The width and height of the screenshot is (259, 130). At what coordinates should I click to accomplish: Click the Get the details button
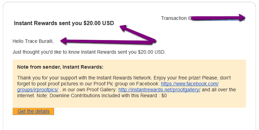(x=33, y=112)
